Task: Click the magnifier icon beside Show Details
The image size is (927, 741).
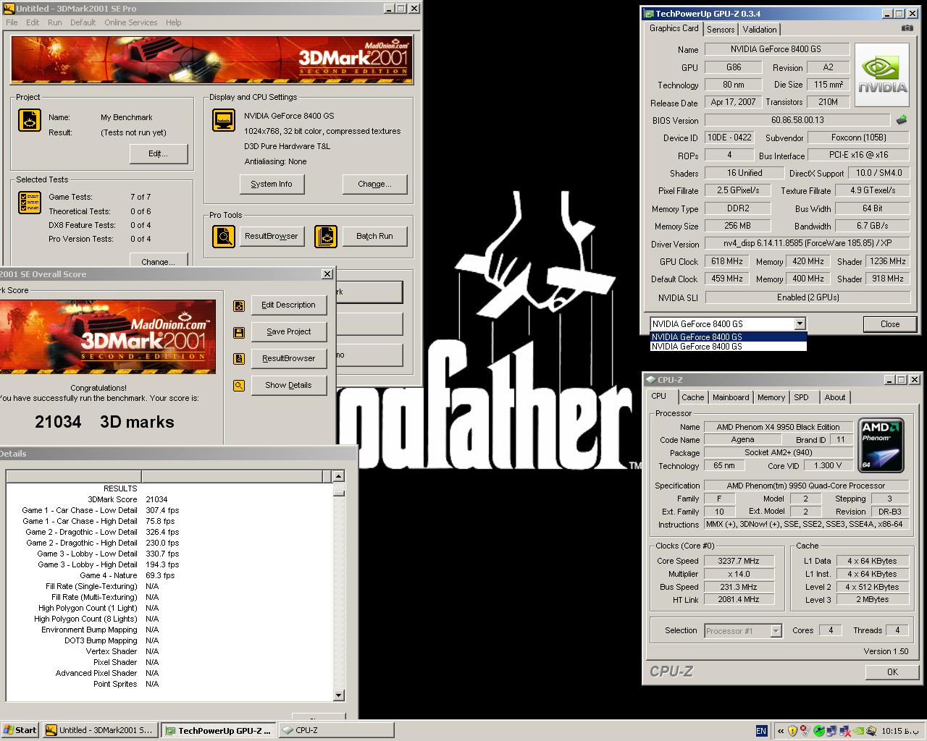Action: 239,386
